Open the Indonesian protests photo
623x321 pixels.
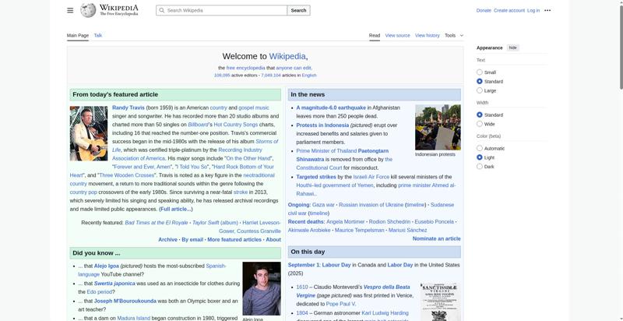point(438,127)
